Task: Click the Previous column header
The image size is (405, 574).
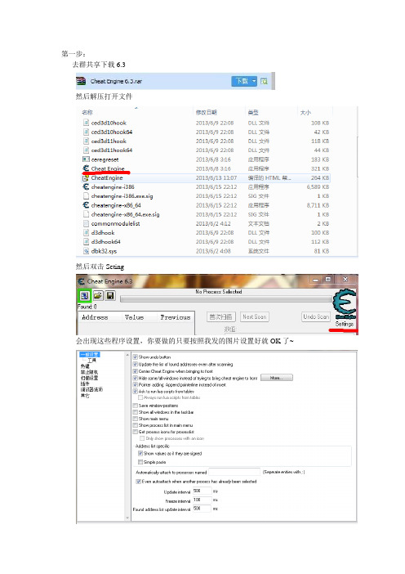Action: [x=176, y=317]
